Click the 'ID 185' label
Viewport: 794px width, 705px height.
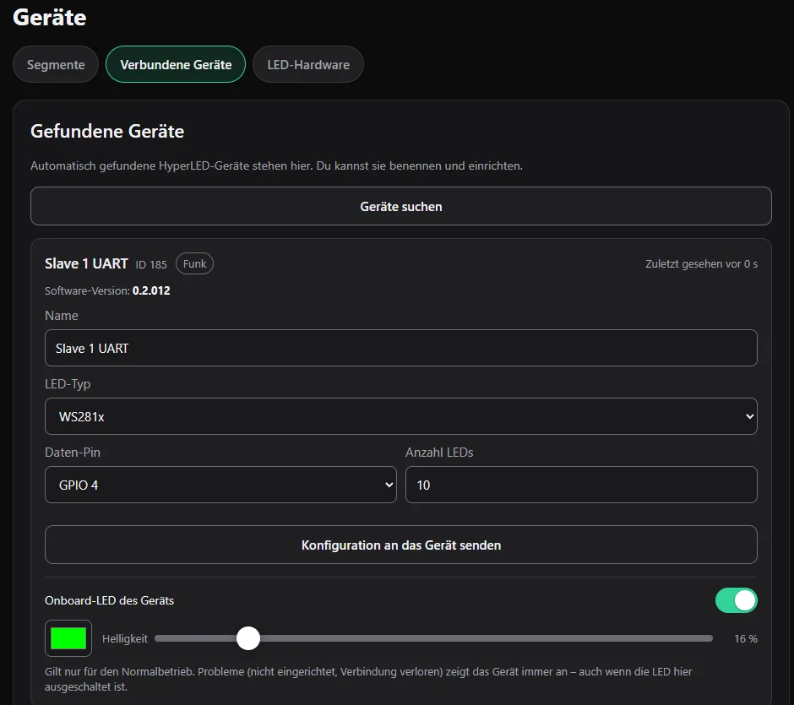[151, 264]
